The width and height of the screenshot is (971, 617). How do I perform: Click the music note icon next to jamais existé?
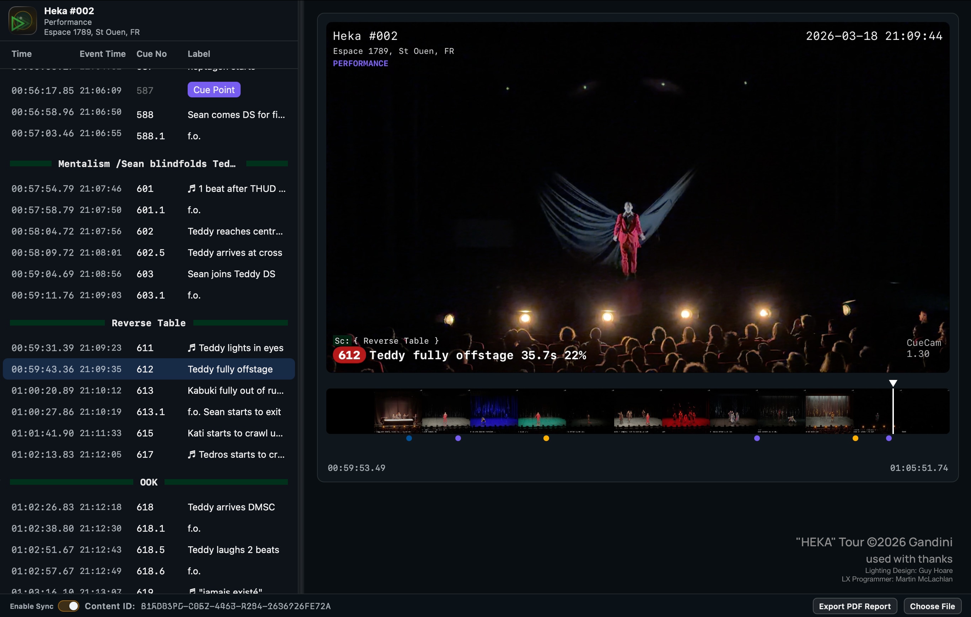tap(192, 591)
